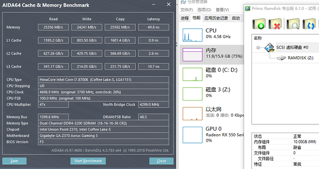319x169 pixels.
Task: Click the L3 Cache Copy value 231.75 GB/s
Action: pyautogui.click(x=120, y=67)
